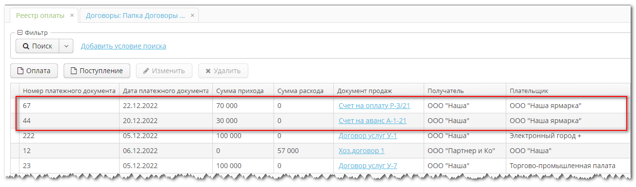636x187 pixels.
Task: Click the Электронный город + payer cell
Action: coord(568,136)
